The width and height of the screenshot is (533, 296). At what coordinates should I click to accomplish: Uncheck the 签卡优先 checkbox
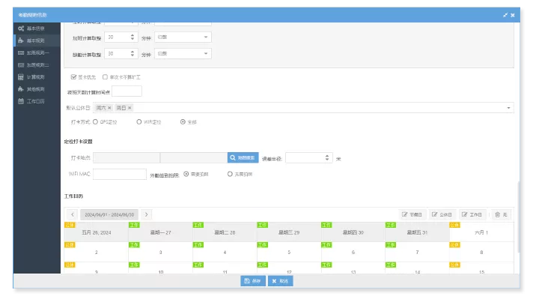tap(73, 77)
